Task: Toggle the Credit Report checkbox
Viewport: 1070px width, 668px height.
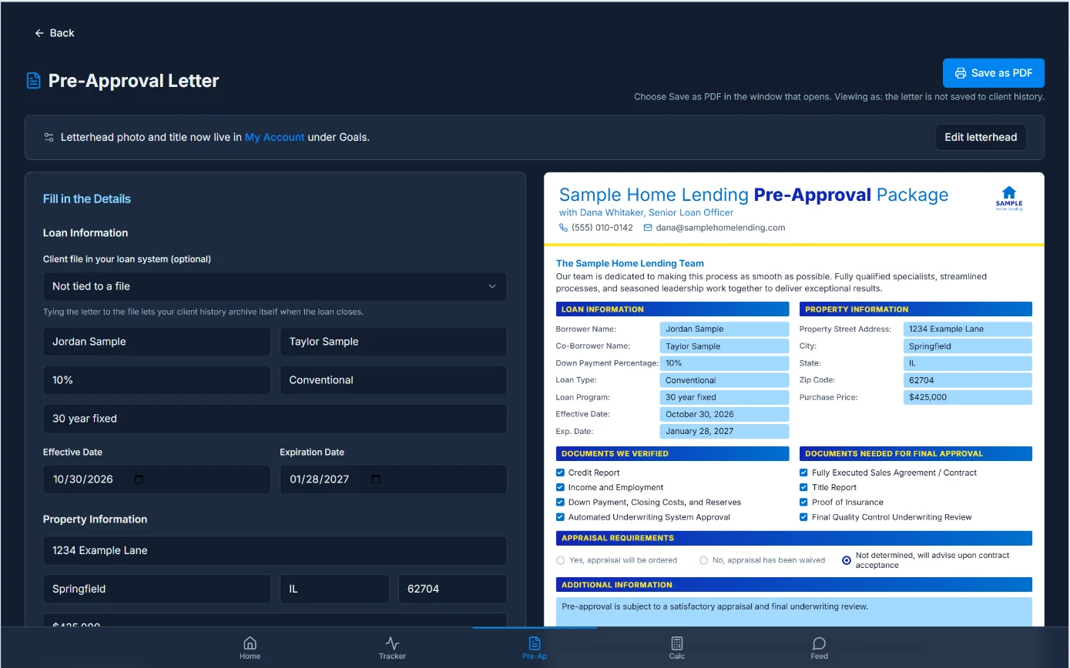Action: [x=560, y=473]
